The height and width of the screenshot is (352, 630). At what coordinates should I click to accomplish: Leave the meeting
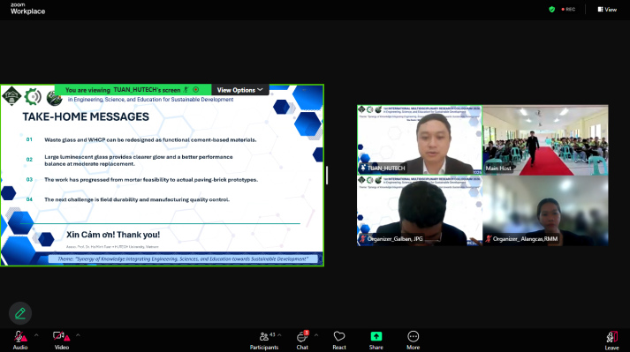(612, 341)
